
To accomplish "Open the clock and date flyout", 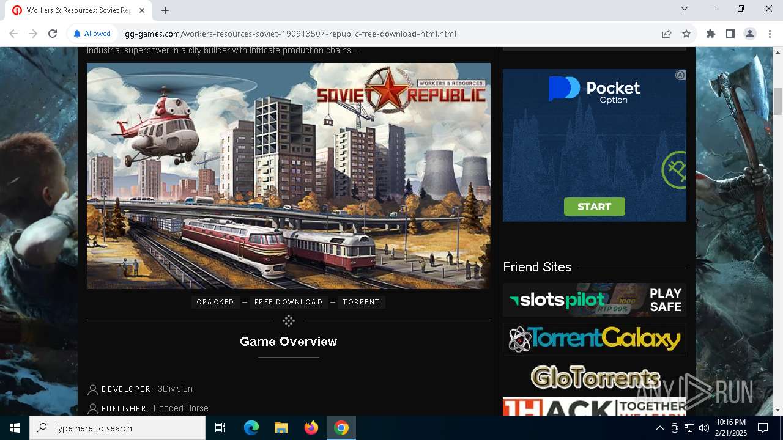I will (x=730, y=428).
